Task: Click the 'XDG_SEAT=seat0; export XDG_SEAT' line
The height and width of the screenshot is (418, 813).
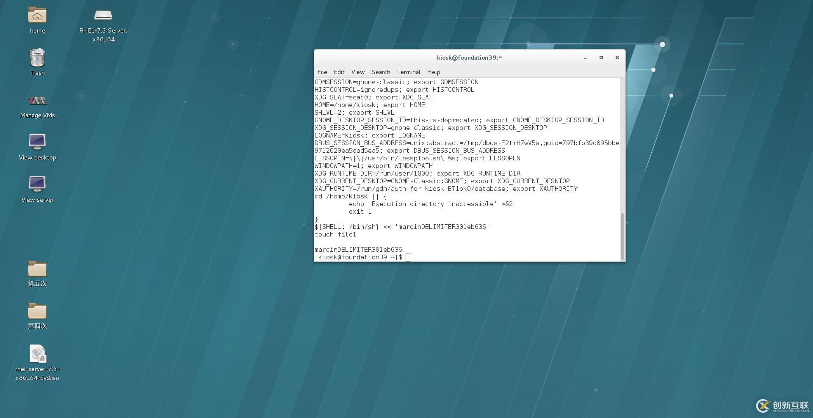Action: point(373,97)
